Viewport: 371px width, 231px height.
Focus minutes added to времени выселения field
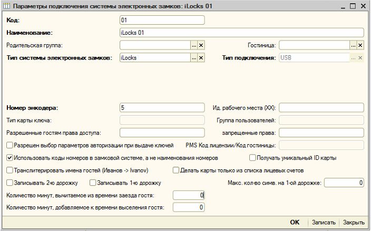(x=189, y=207)
